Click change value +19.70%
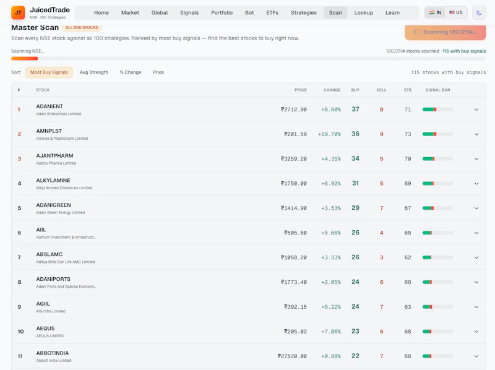This screenshot has width=495, height=370. (x=329, y=134)
